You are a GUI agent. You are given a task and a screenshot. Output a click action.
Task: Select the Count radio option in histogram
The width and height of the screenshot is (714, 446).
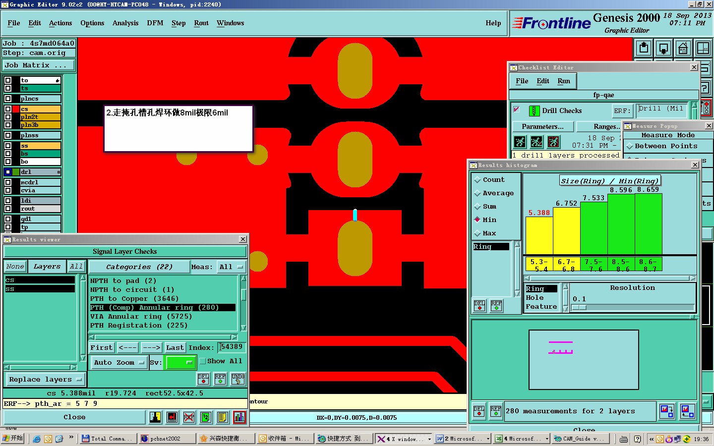tap(477, 180)
